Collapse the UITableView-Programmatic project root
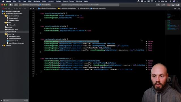The width and height of the screenshot is (181, 102). tap(1, 11)
